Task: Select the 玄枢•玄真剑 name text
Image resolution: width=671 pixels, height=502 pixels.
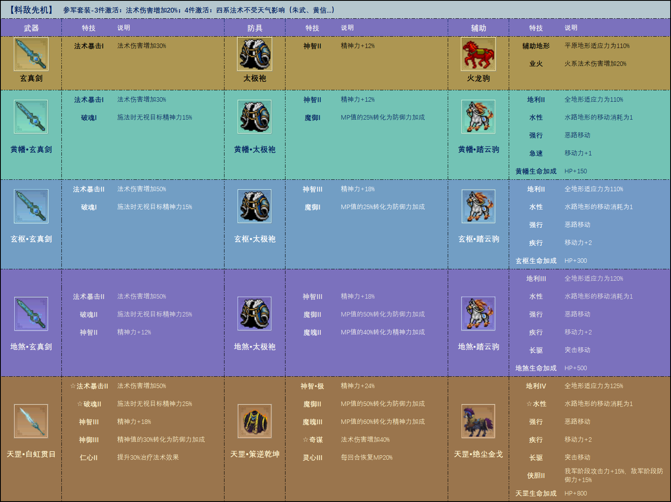Action: [x=31, y=239]
